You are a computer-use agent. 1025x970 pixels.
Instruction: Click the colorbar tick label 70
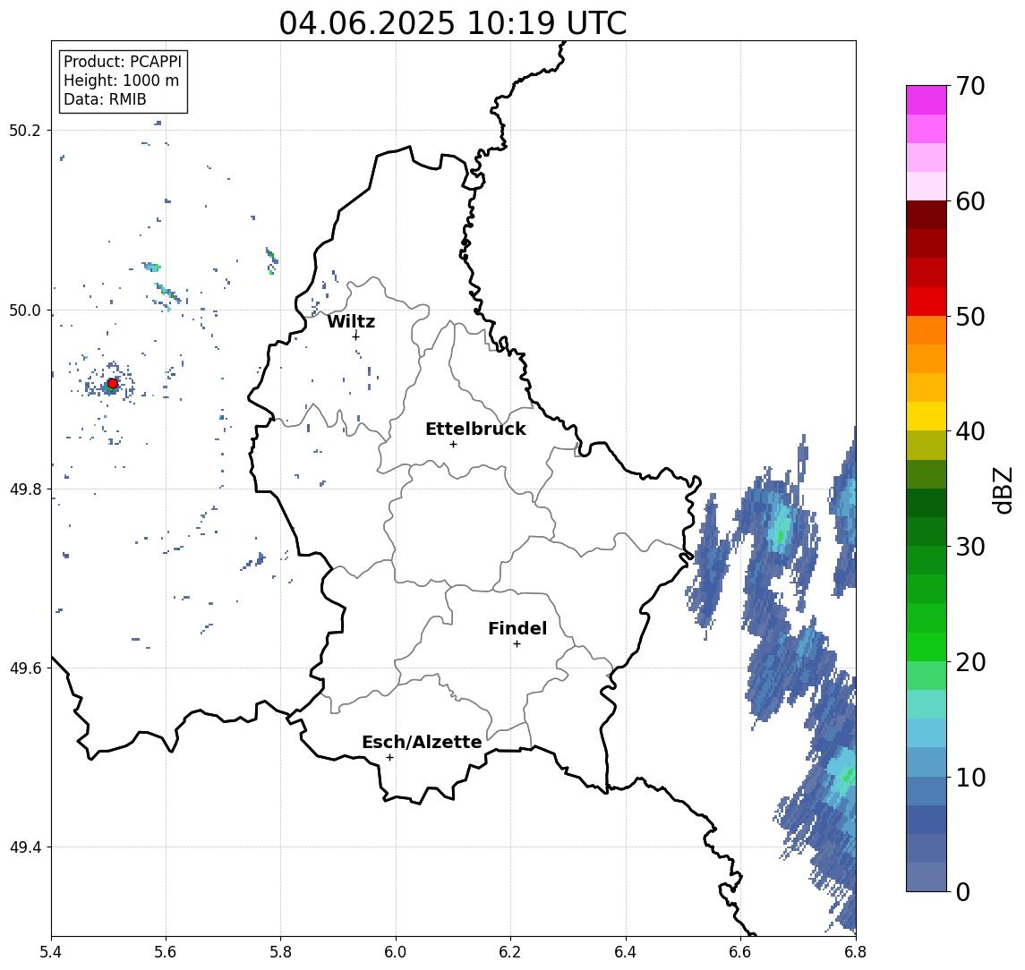(970, 86)
